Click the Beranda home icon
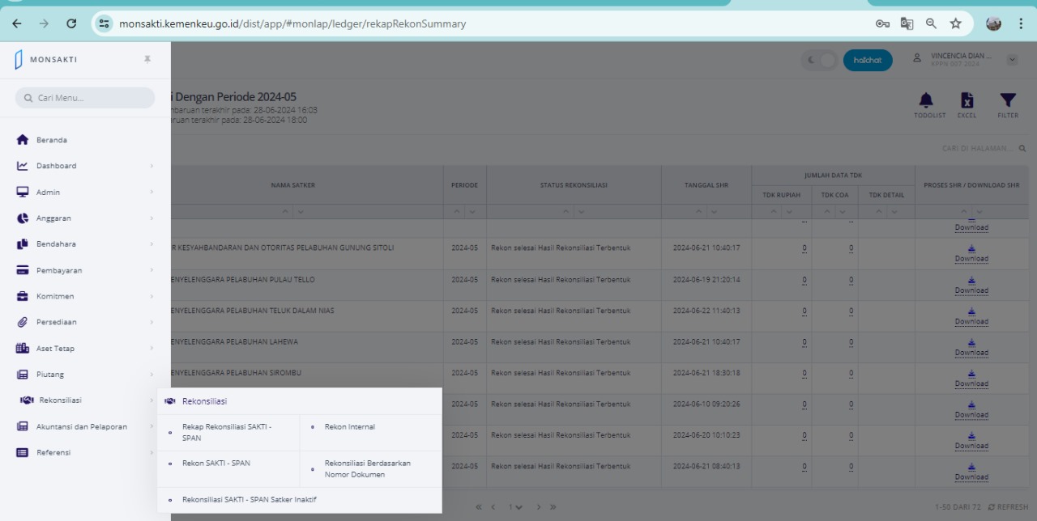 23,140
